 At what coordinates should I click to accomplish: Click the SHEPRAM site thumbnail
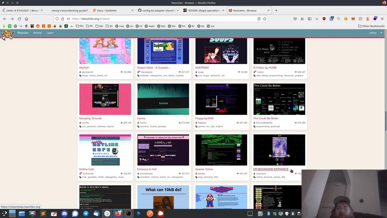(x=221, y=51)
